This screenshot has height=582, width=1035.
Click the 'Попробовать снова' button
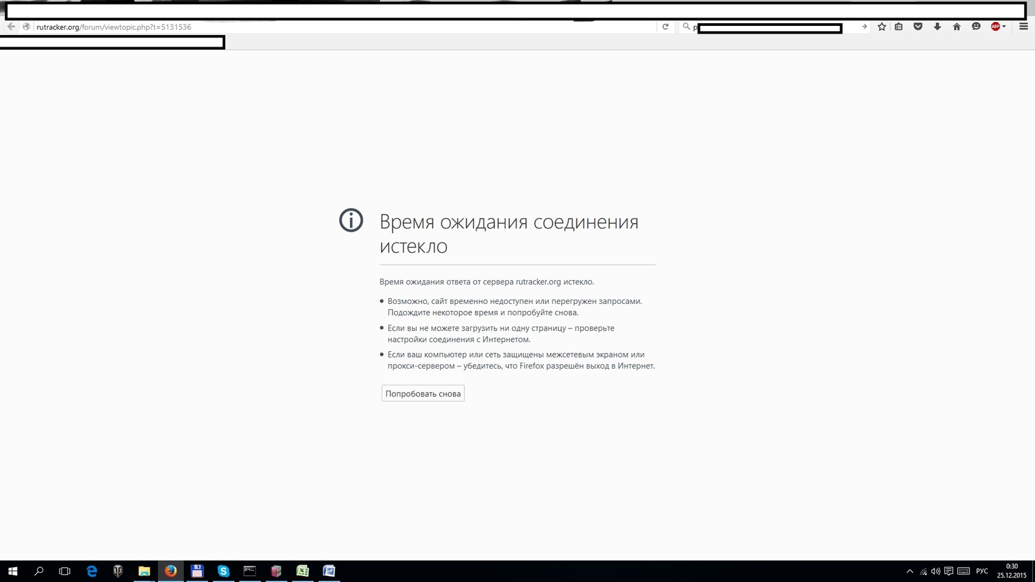click(x=423, y=393)
